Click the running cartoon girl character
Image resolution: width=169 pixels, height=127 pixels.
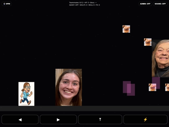pyautogui.click(x=26, y=94)
